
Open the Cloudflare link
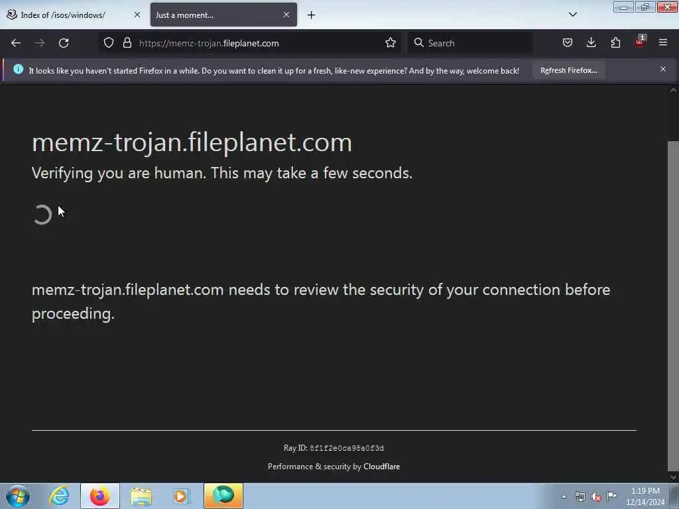[x=381, y=467]
